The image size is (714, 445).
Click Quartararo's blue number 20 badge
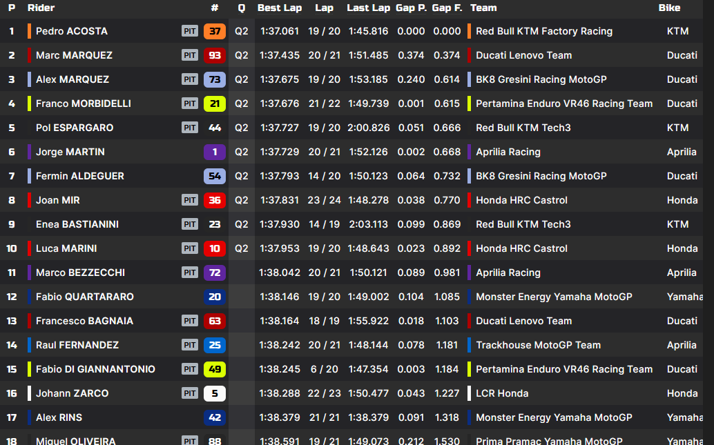pos(215,296)
